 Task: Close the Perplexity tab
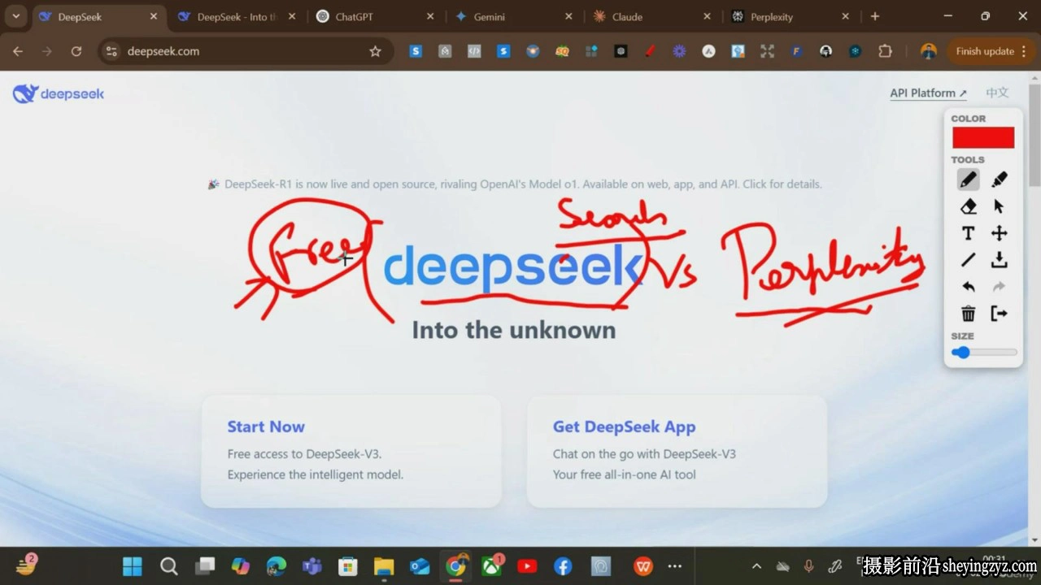point(845,16)
